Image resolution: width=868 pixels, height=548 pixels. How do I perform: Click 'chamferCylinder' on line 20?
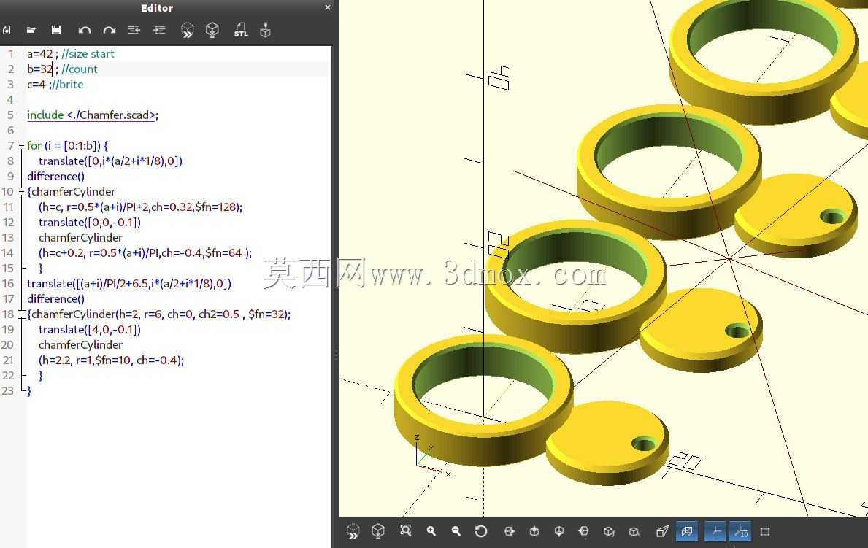[80, 345]
